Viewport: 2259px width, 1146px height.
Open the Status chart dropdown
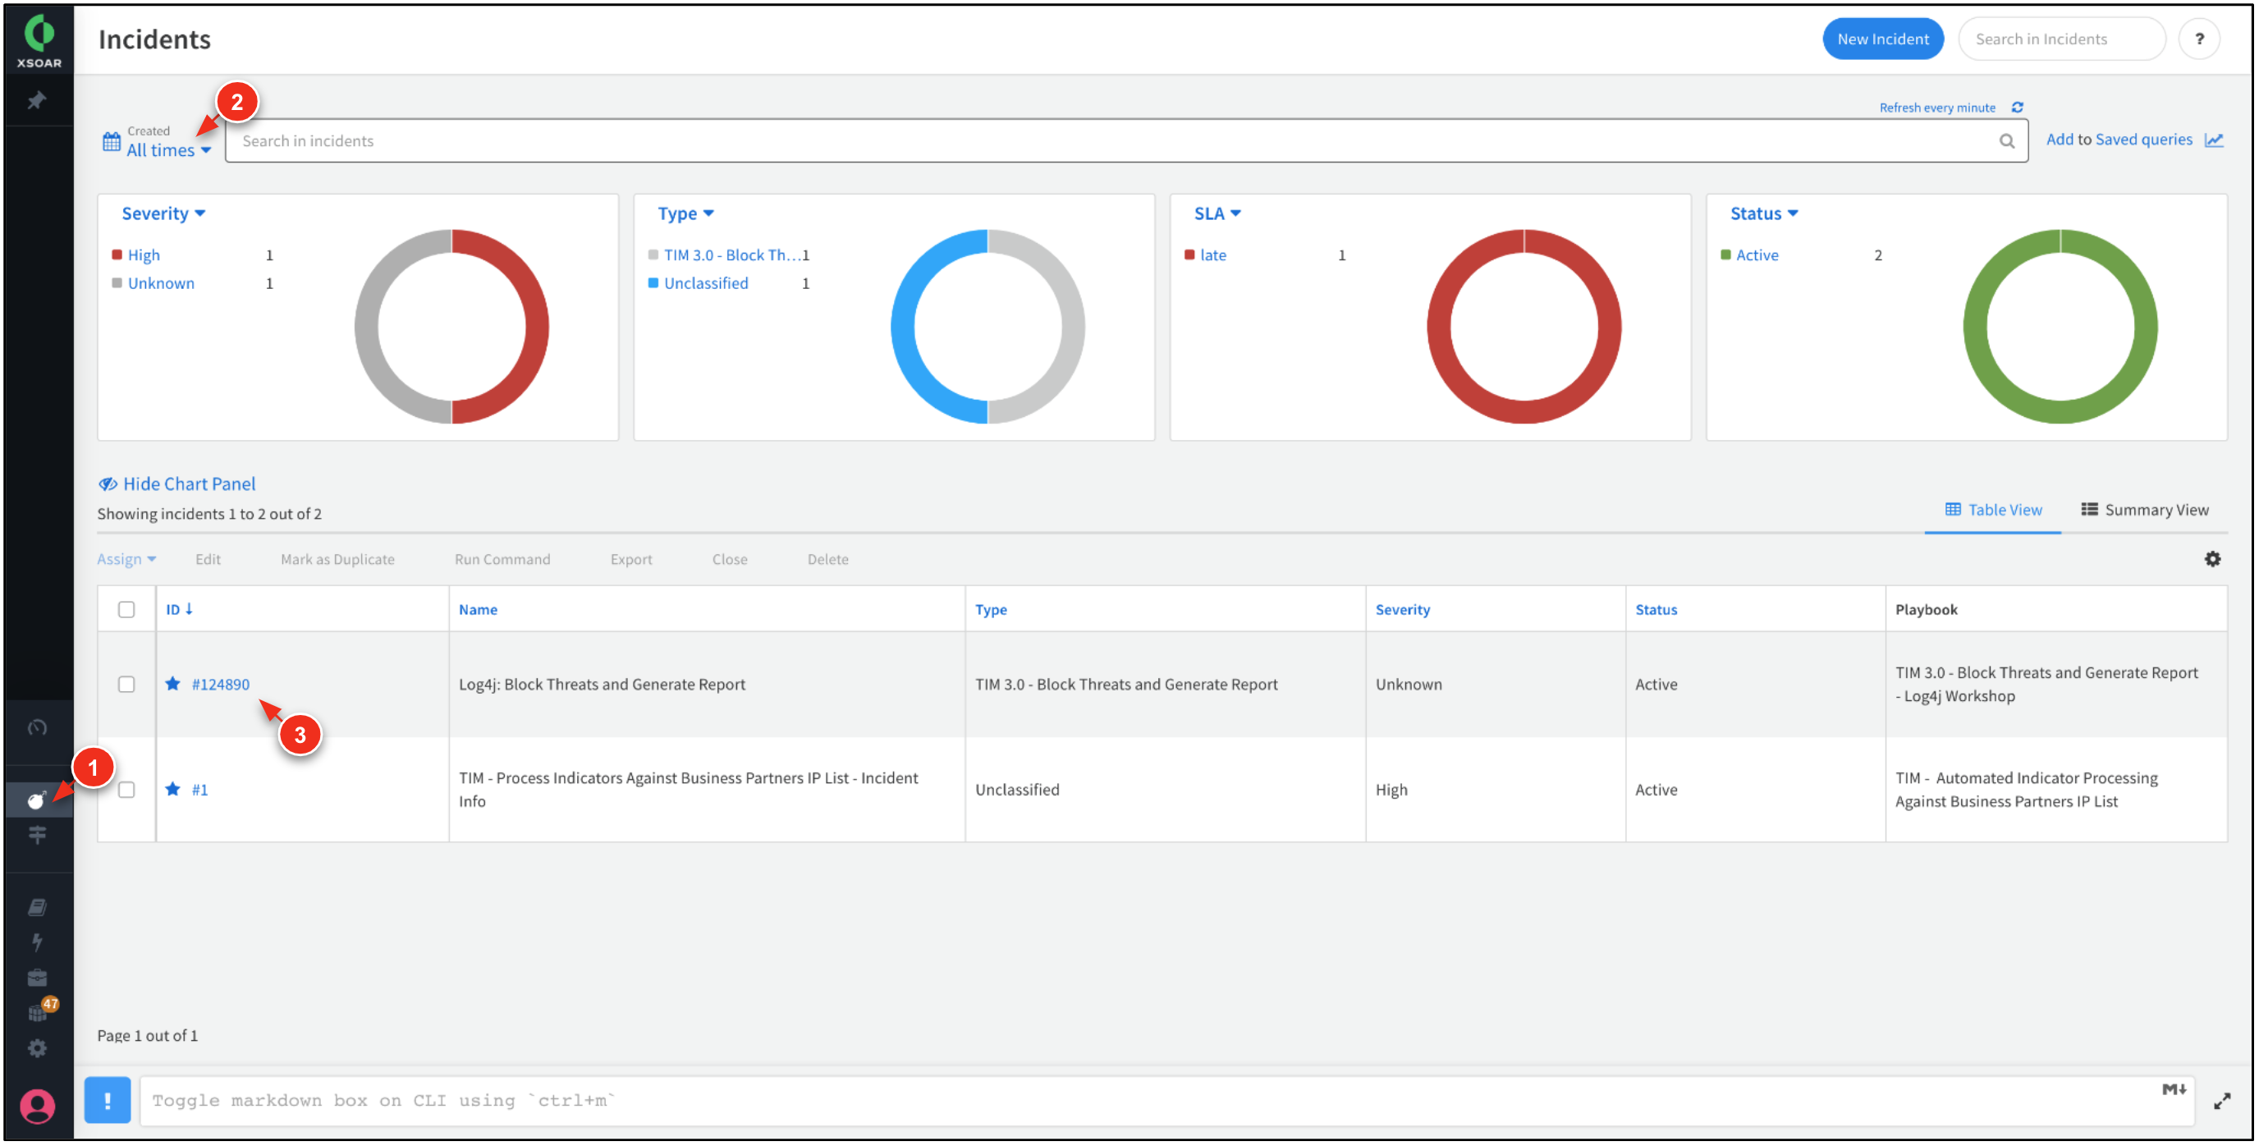(1763, 213)
